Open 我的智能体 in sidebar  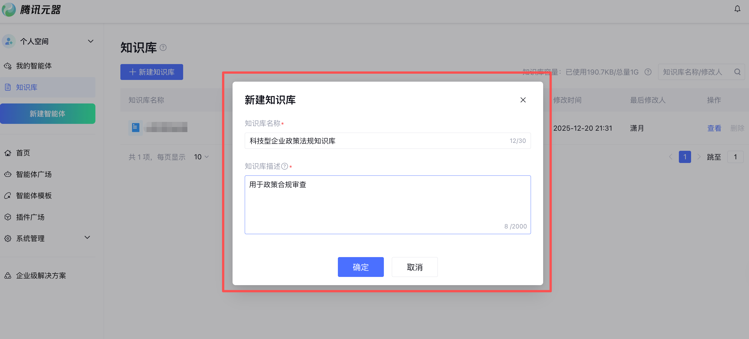(x=34, y=66)
